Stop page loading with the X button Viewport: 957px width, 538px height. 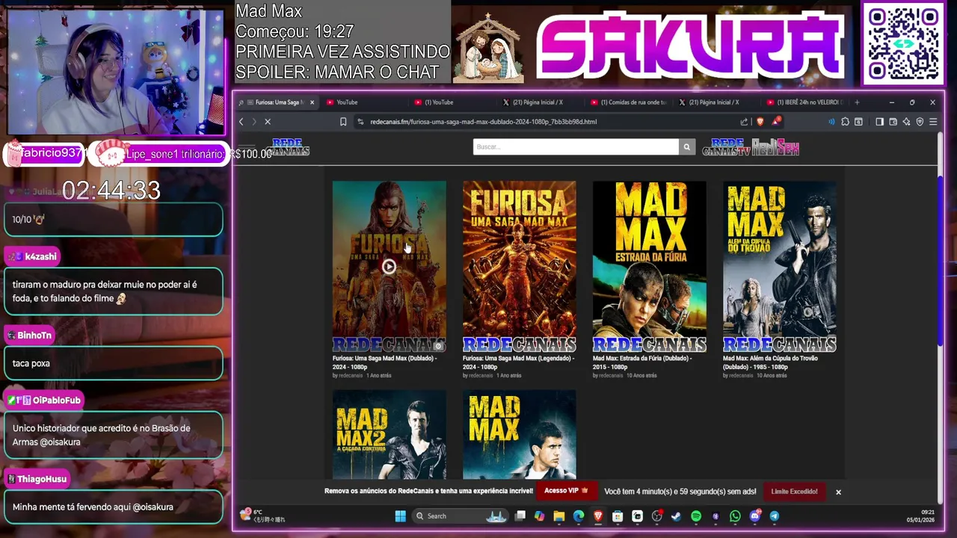tap(268, 122)
